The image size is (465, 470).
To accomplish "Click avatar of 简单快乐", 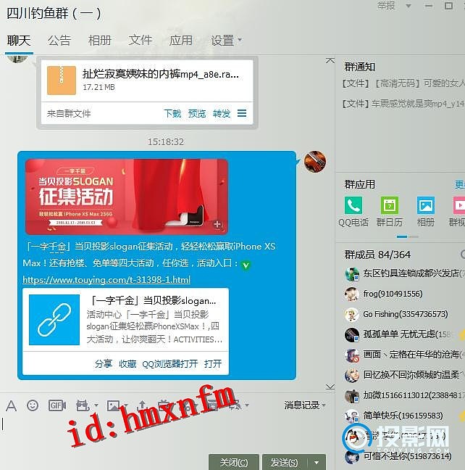I will 352,416.
